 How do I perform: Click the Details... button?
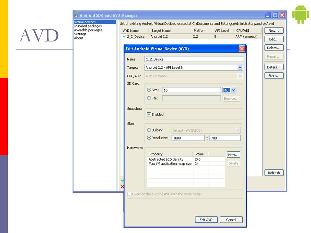tap(274, 67)
